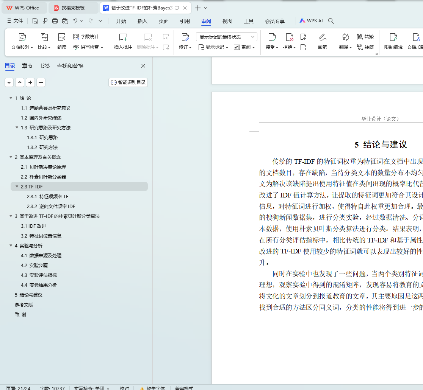
Task: Close the navigation pane
Action: (x=143, y=66)
